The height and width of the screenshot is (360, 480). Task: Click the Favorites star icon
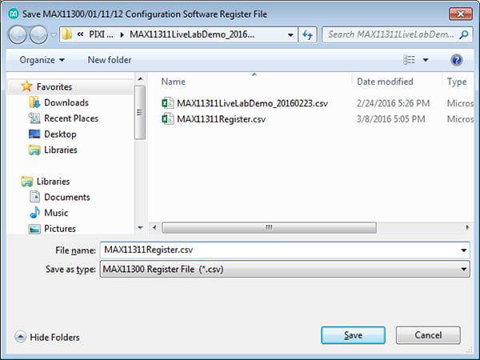pos(26,86)
